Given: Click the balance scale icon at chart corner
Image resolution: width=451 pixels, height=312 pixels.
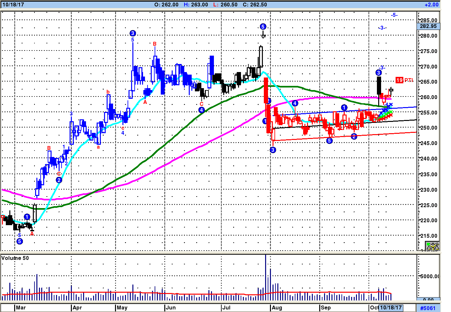Looking at the screenshot, I should click(432, 246).
